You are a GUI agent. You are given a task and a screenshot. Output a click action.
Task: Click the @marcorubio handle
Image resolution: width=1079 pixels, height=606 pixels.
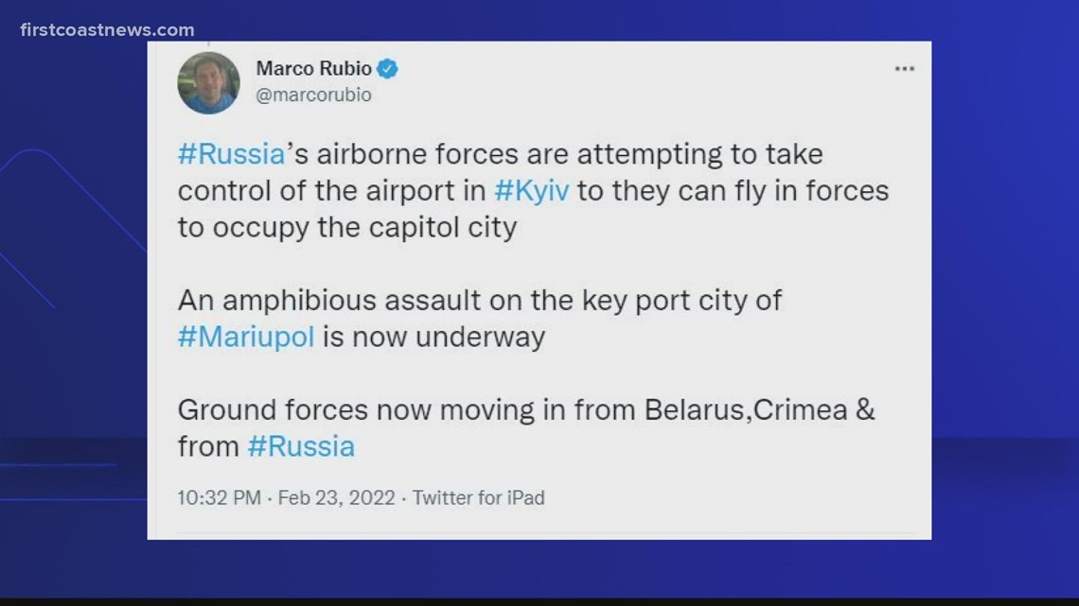(312, 95)
